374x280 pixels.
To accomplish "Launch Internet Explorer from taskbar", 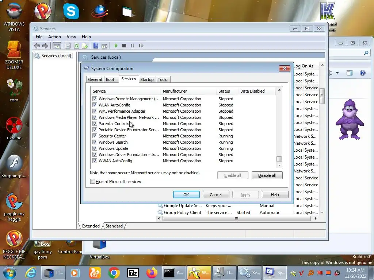I will [31, 273].
